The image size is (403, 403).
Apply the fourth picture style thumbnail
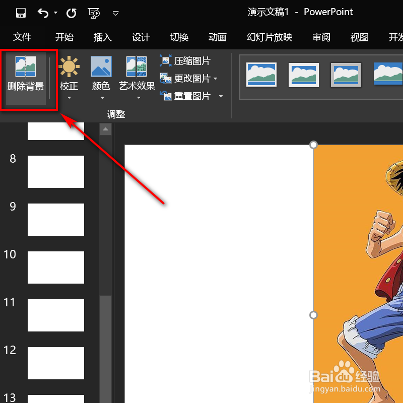click(388, 74)
